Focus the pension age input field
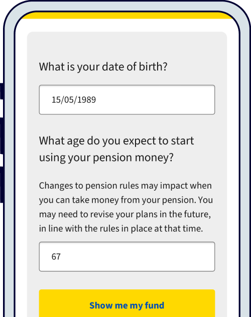Viewport: 251px width, 317px height. point(127,256)
